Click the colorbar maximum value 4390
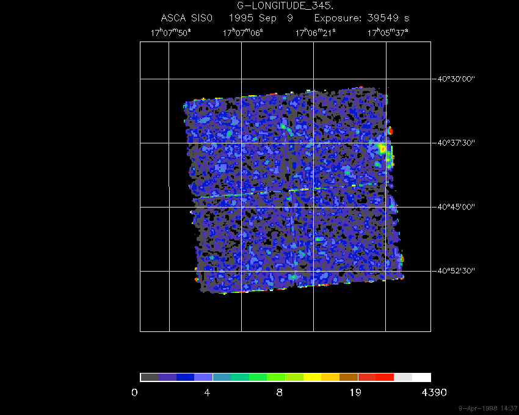This screenshot has width=519, height=415. pos(434,393)
